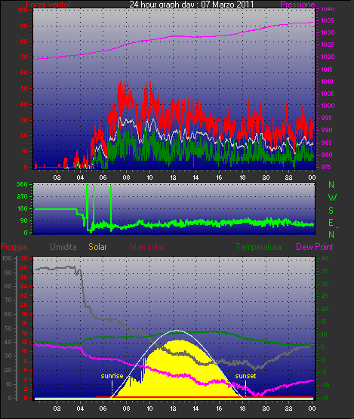The width and height of the screenshot is (354, 419).
Task: Click the 995 pressure axis value
Action: pyautogui.click(x=326, y=118)
